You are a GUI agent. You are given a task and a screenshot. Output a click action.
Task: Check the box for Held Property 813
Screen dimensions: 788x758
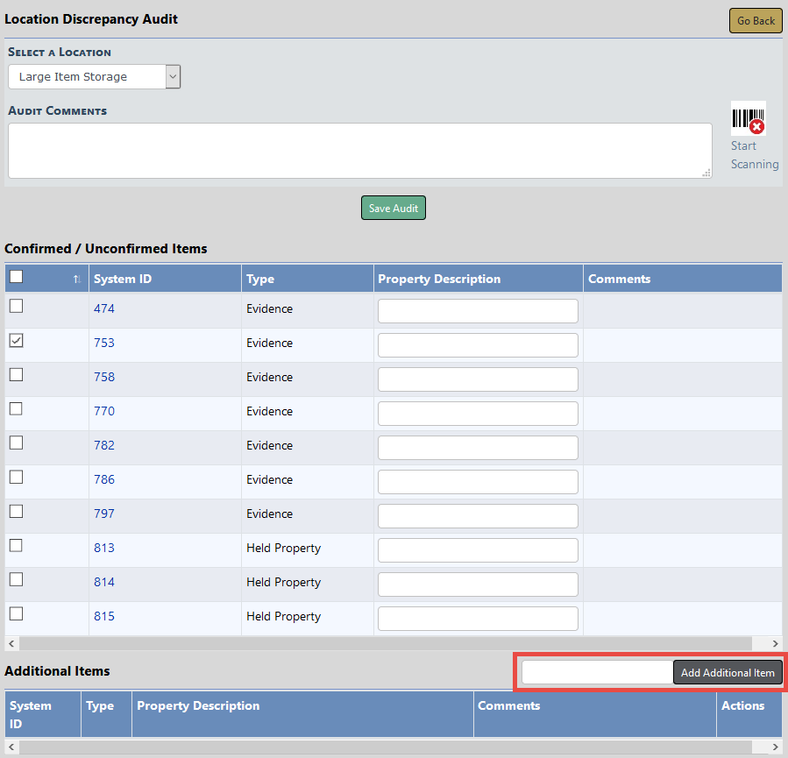[x=16, y=546]
